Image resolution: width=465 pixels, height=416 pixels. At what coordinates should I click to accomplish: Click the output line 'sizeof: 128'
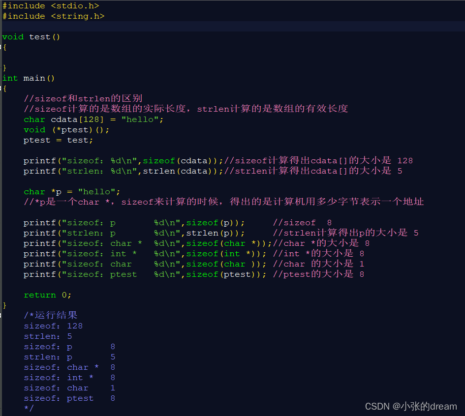(53, 326)
